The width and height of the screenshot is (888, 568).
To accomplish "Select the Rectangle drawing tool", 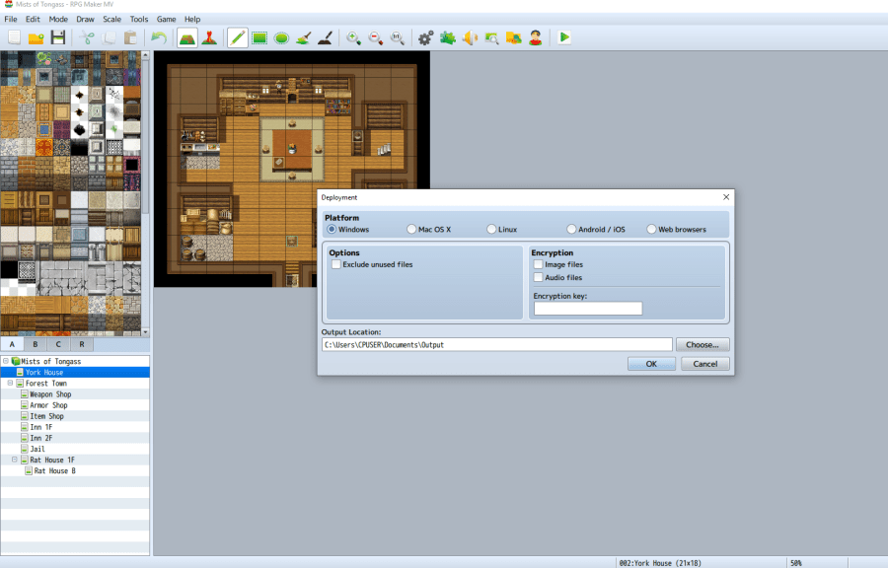I will tap(259, 37).
